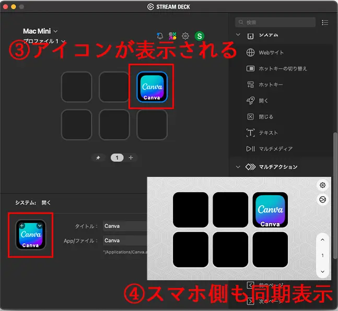Open the Stream Deck preferences gear icon
Image resolution: width=338 pixels, height=311 pixels.
pos(185,36)
